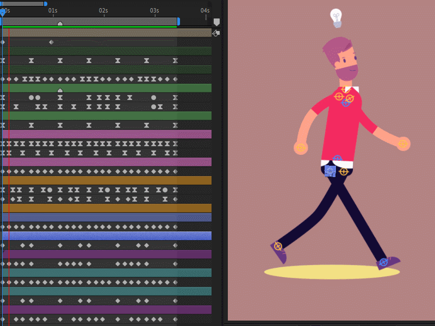Select the blue controller on the upper chest
435x326 pixels.
tap(345, 103)
